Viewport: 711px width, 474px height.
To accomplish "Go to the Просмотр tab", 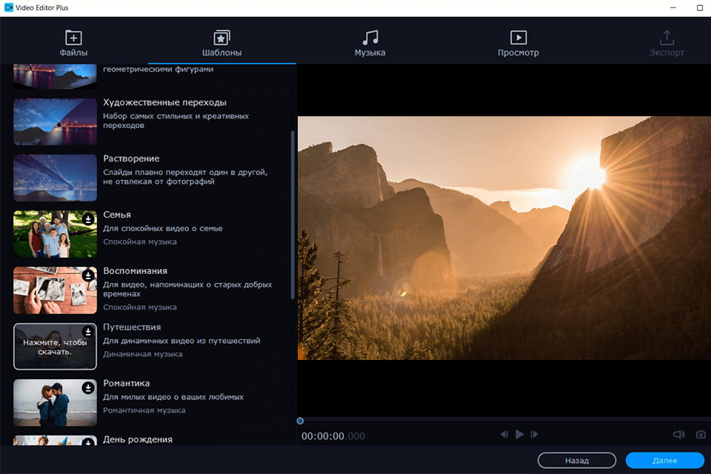I will tap(518, 44).
